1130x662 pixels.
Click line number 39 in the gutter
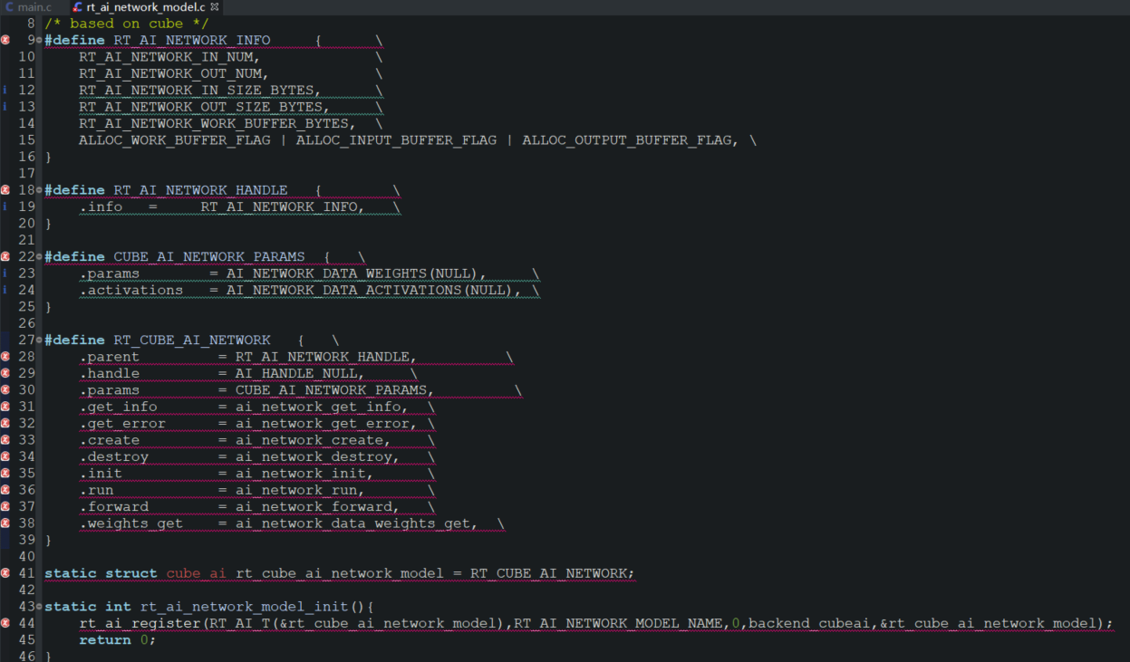(26, 539)
